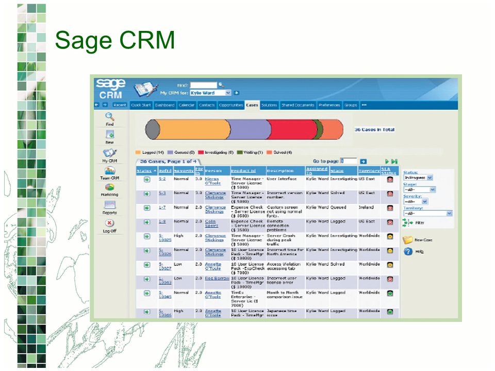Click the "36 Cases, Page 1 of 4" heading
This screenshot has width=495, height=371.
(x=168, y=161)
